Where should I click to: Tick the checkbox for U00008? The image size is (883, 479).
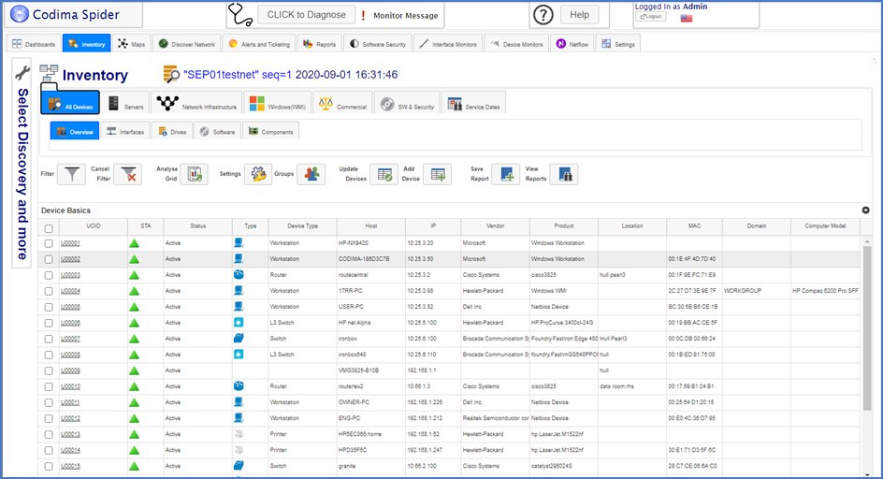click(49, 355)
